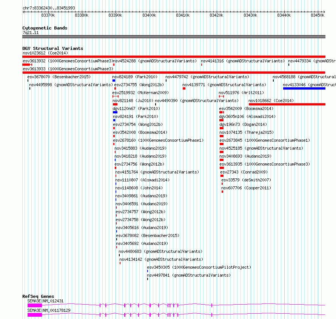Click esv2734758 (Wong2012b) label
The height and width of the screenshot is (319, 336).
click(140, 220)
